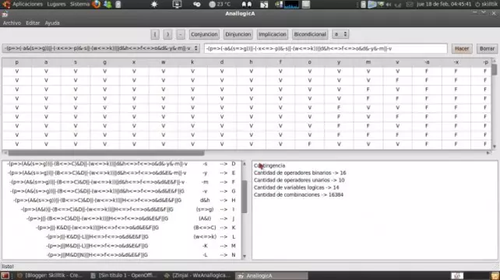Viewport: 500px width, 280px height.
Task: Insert a Bicondicional operator
Action: [310, 34]
